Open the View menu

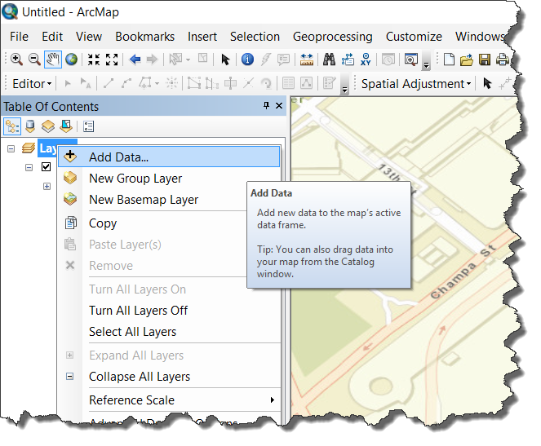click(89, 37)
